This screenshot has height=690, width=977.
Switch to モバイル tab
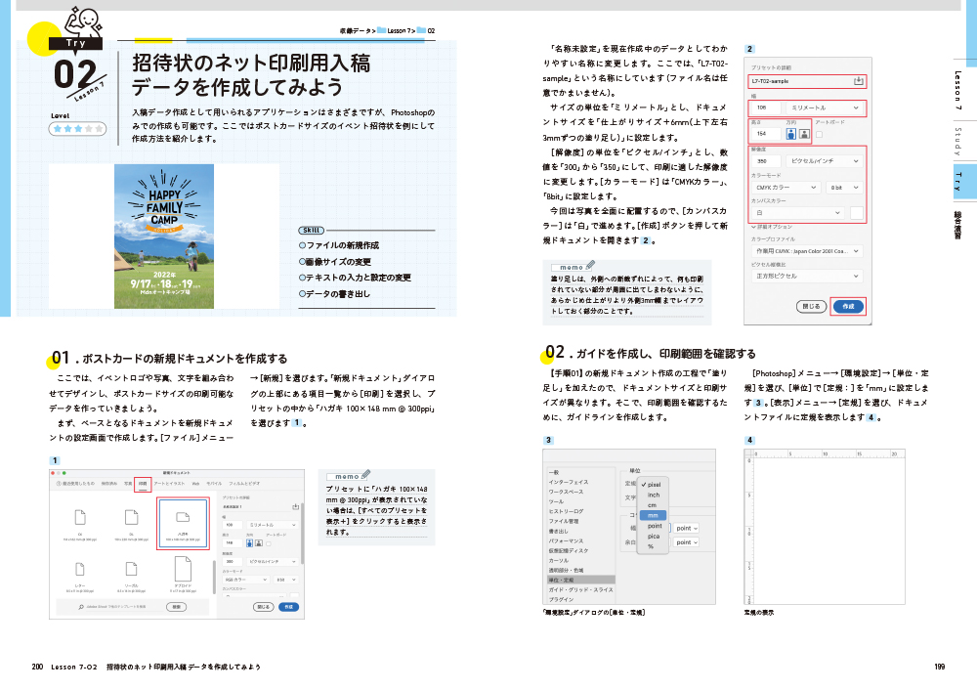coord(214,483)
